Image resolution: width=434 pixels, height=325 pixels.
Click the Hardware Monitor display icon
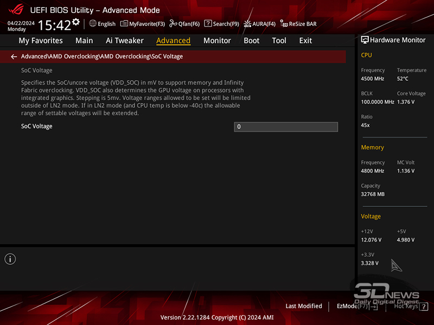(x=365, y=40)
